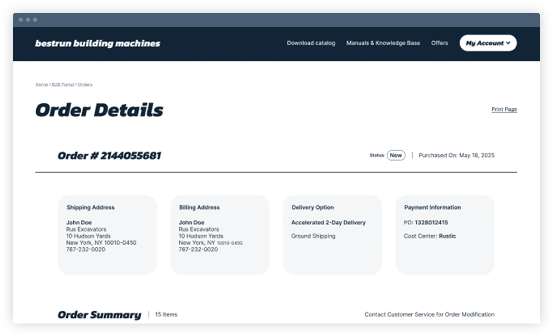Click Contact Customer Service for Order Modification
This screenshot has width=553, height=336.
[x=429, y=314]
